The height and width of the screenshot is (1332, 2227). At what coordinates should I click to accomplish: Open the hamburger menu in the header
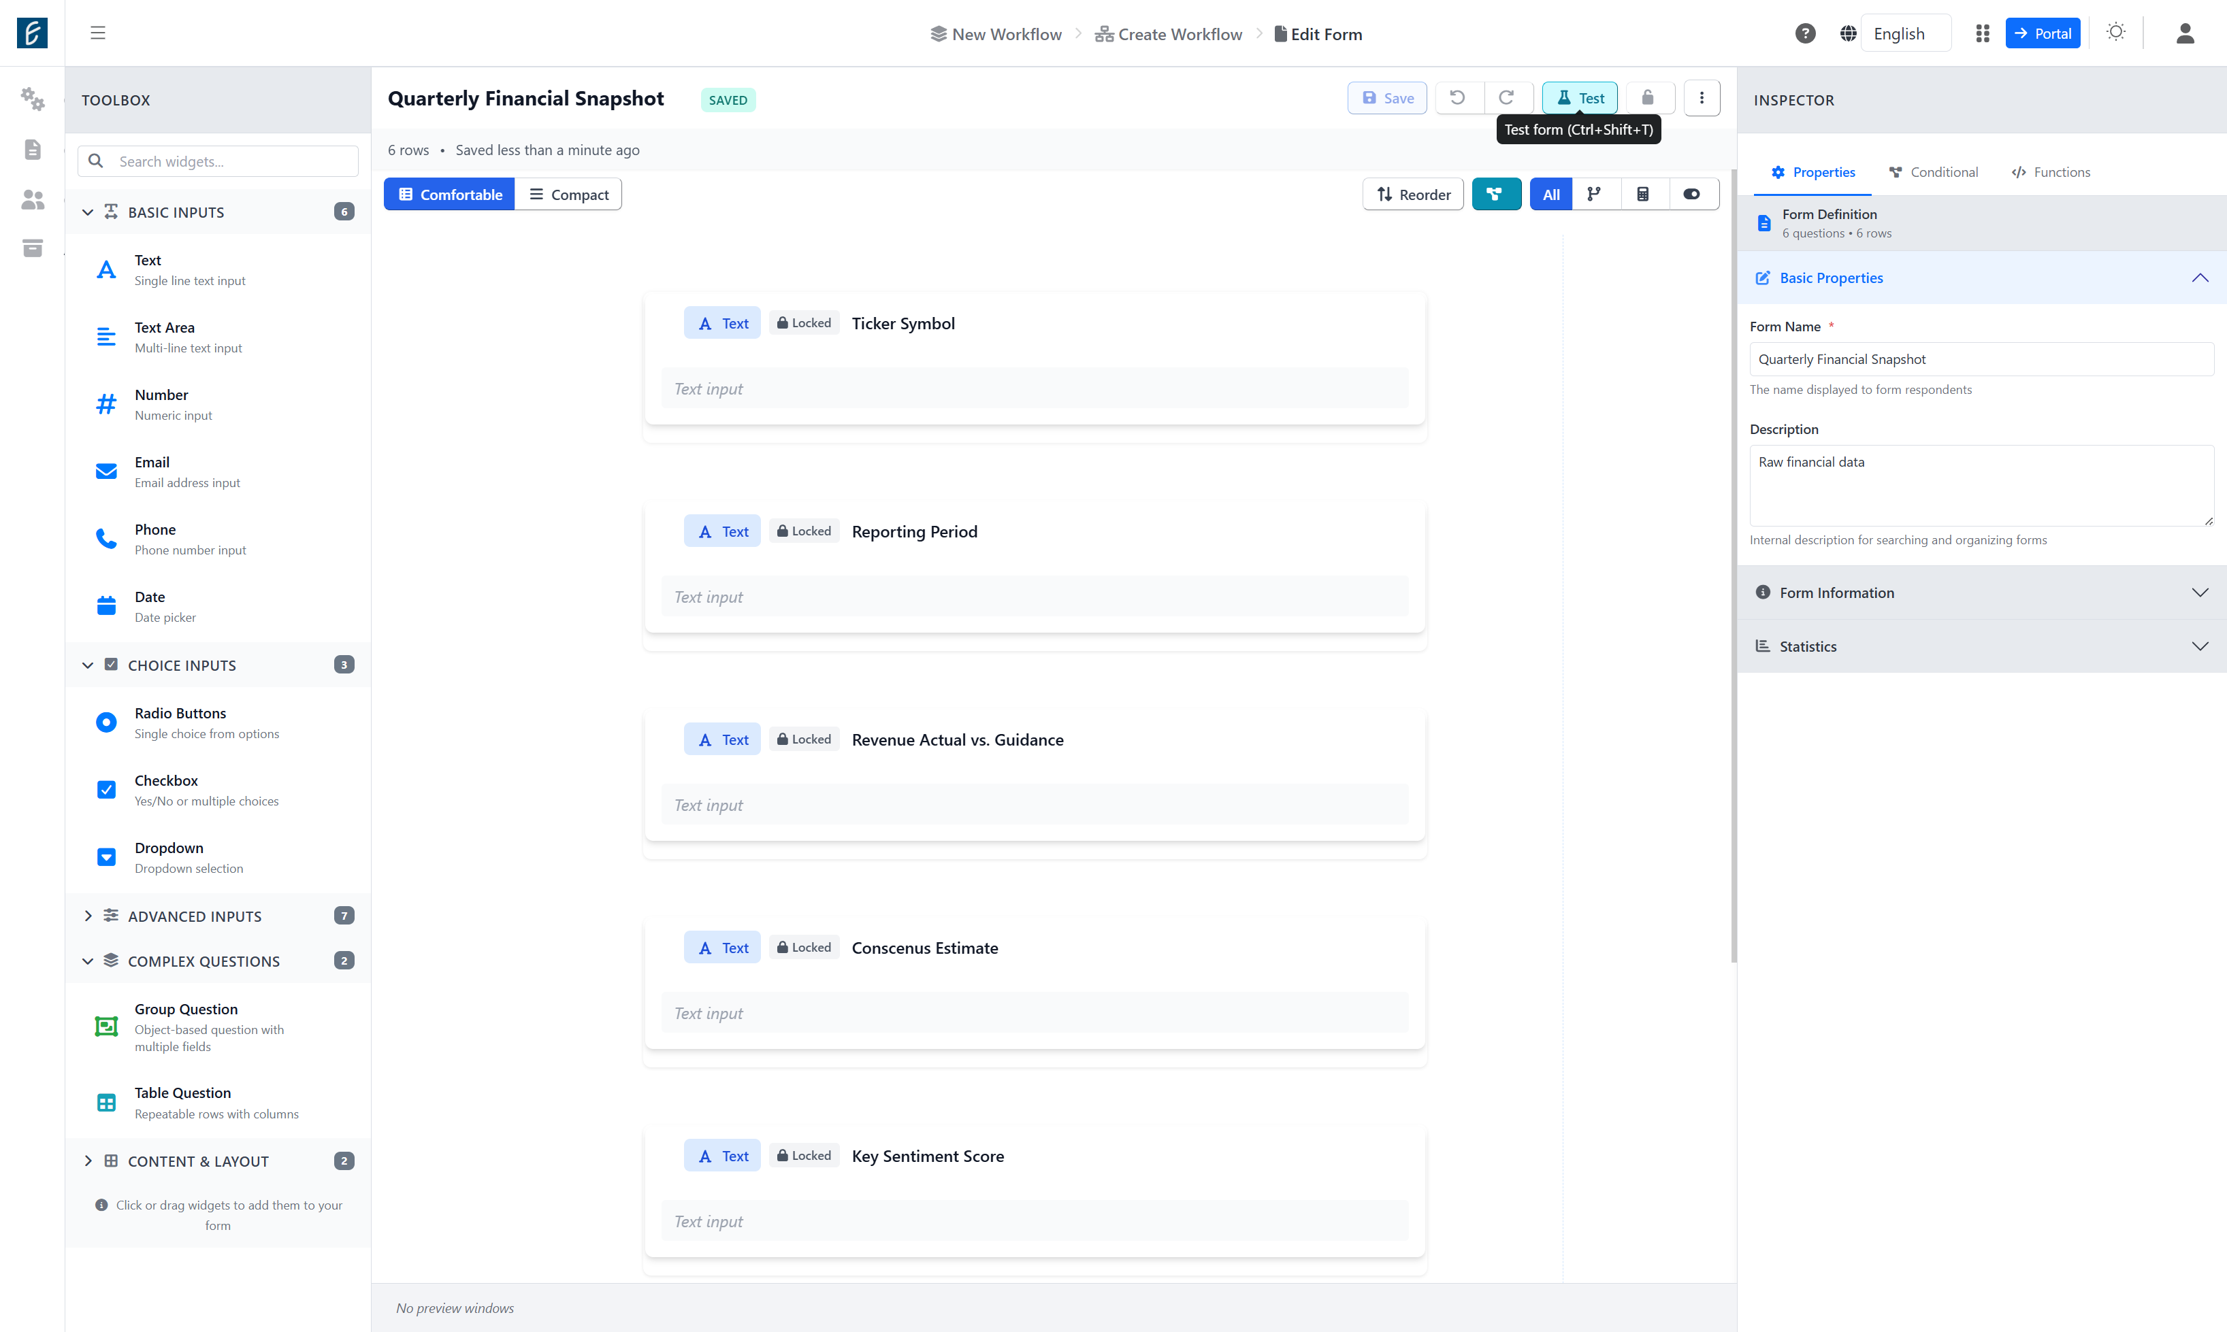(98, 33)
